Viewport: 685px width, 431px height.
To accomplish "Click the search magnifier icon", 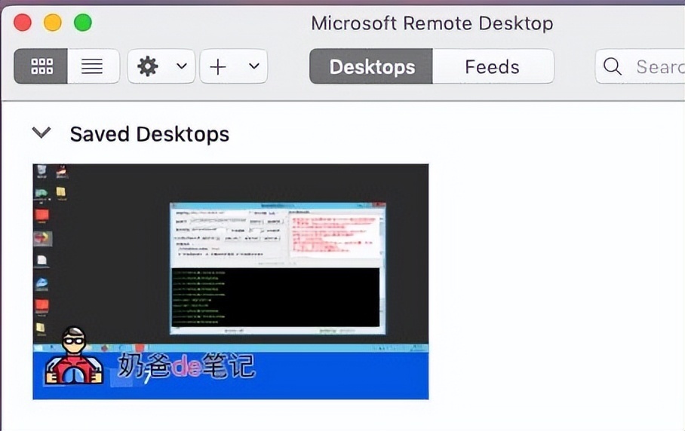I will tap(612, 67).
